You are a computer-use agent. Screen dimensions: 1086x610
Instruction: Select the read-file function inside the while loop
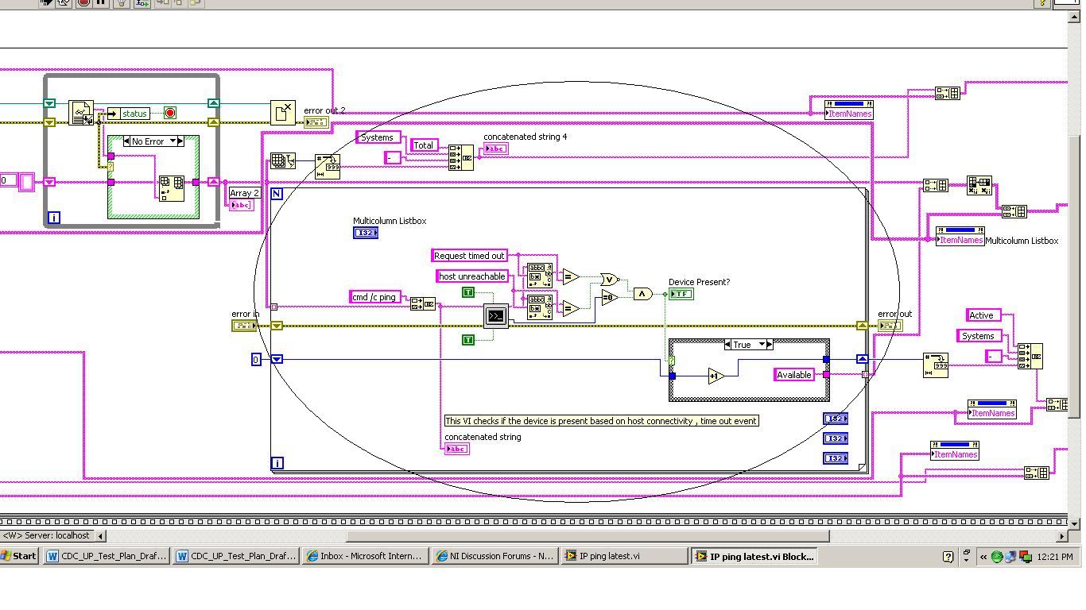[x=81, y=114]
